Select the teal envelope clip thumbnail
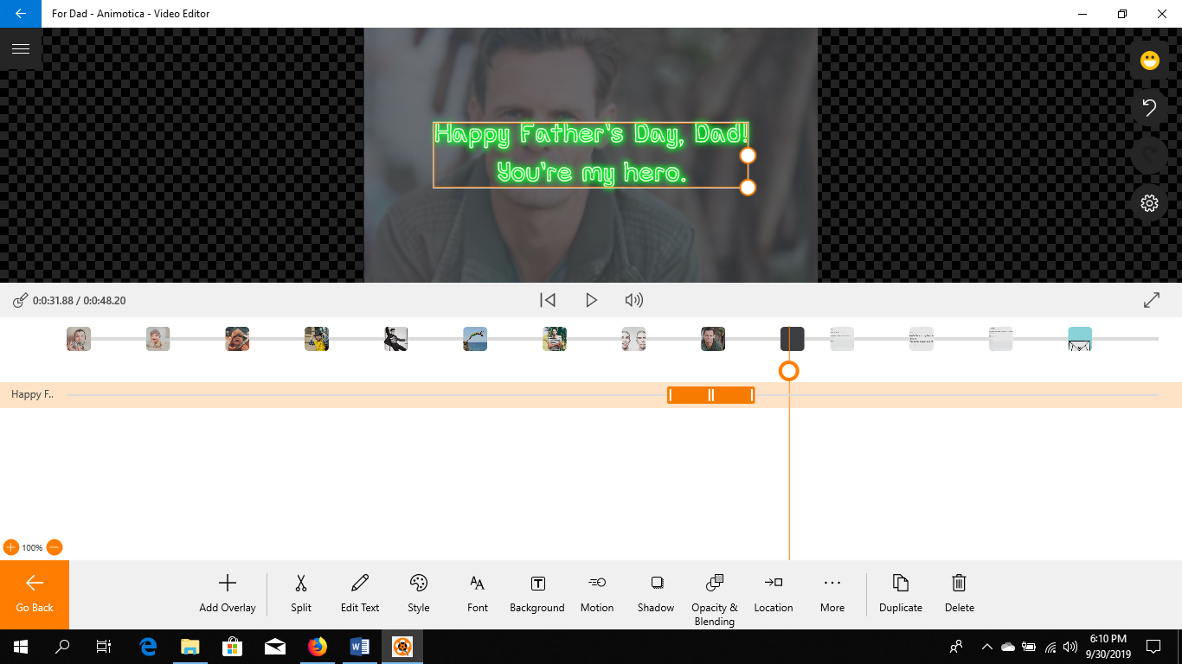Viewport: 1182px width, 664px height. [1080, 339]
